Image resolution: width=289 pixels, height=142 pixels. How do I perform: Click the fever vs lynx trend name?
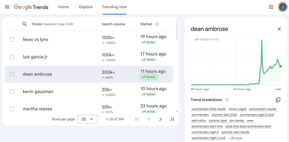pos(35,39)
